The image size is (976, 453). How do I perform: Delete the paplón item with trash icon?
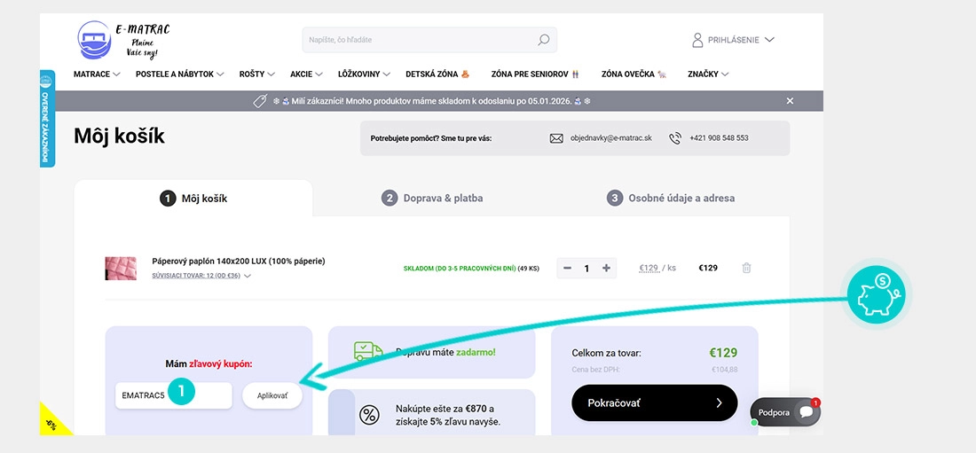[747, 269]
